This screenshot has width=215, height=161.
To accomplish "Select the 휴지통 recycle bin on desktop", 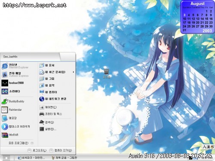I will pyautogui.click(x=106, y=73).
